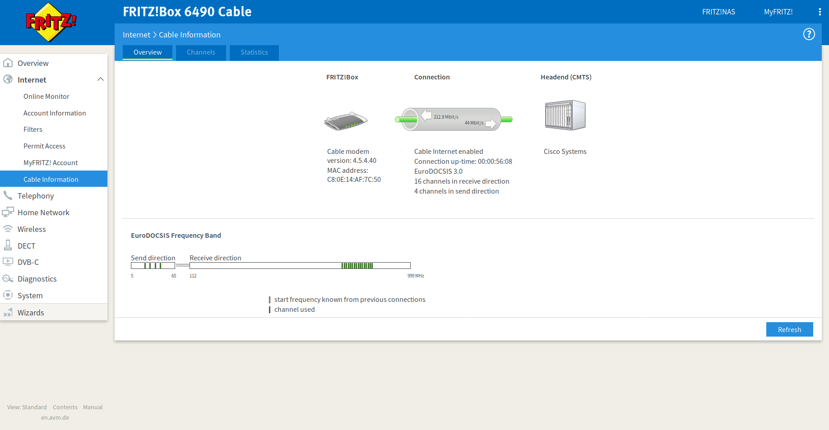Viewport: 829px width, 430px height.
Task: Collapse the Internet menu section
Action: tap(100, 80)
